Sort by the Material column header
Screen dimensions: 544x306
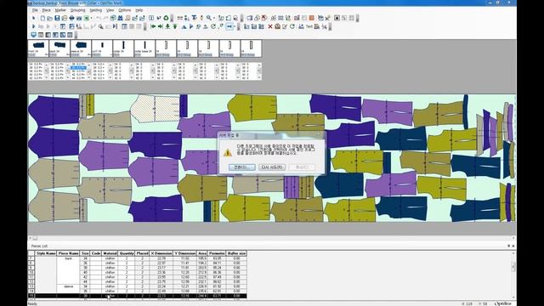pos(110,253)
